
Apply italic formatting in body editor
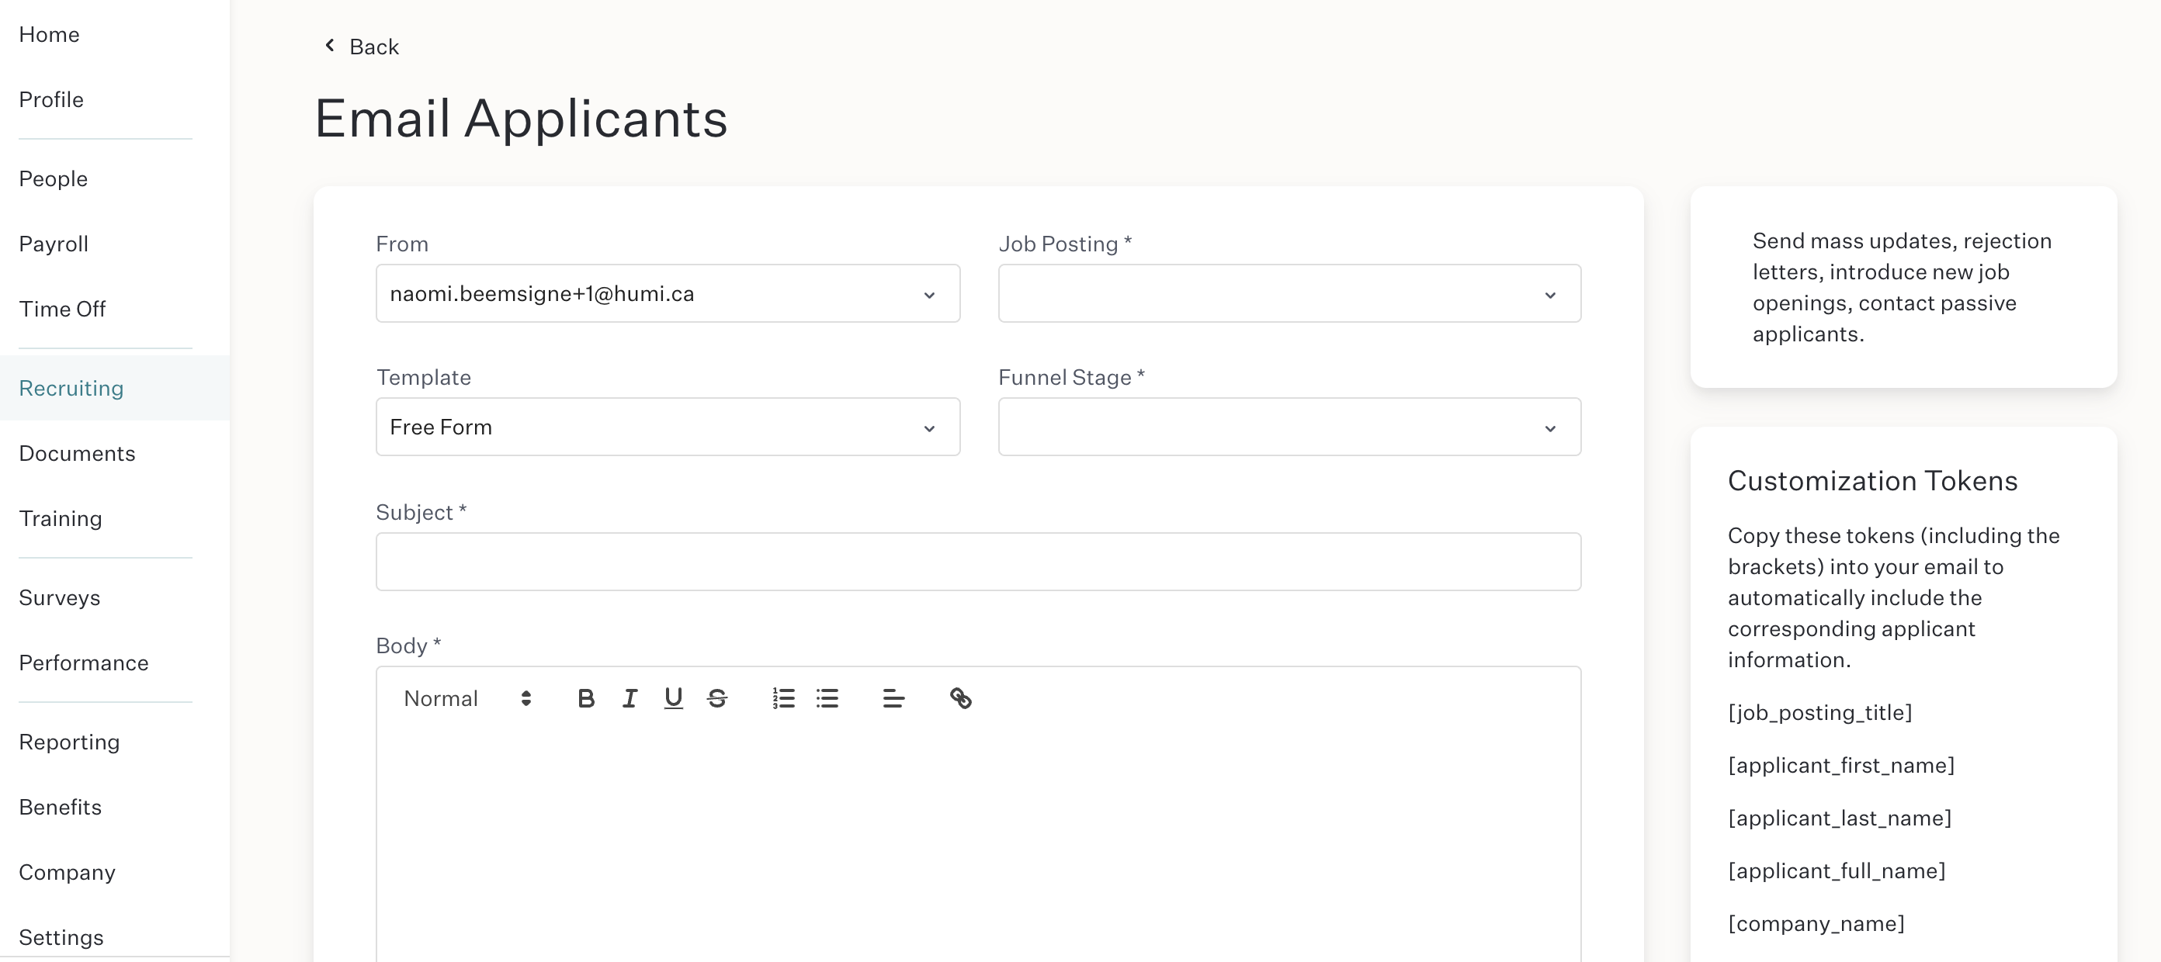pyautogui.click(x=630, y=697)
